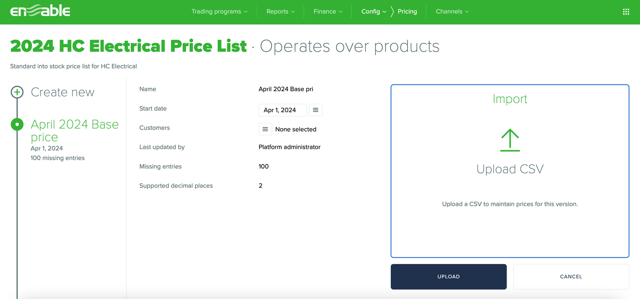This screenshot has width=640, height=299.
Task: Select the April 2024 Base price version
Action: [75, 130]
